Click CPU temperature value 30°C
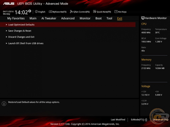 click(x=157, y=33)
